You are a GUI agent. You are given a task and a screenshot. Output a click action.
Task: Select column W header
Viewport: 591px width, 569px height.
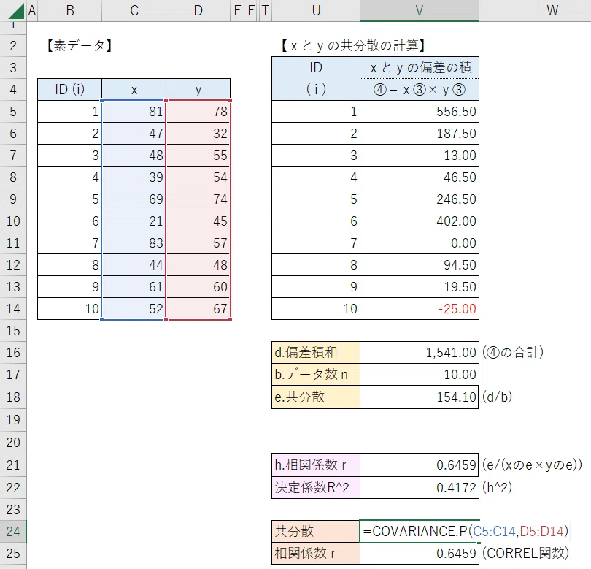click(552, 10)
